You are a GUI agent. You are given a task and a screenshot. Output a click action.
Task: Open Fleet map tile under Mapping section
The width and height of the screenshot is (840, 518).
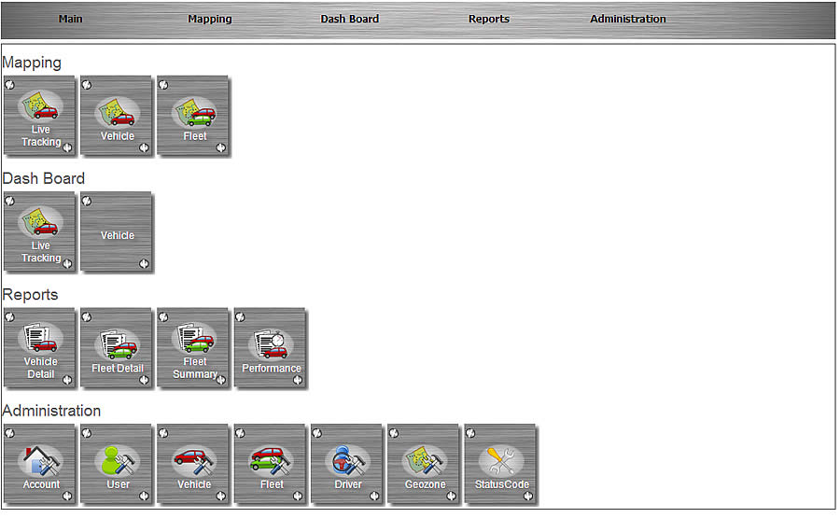coord(194,115)
